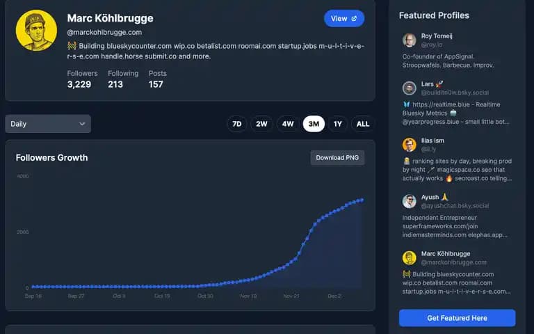The height and width of the screenshot is (334, 534).
Task: Open the external link icon in View button
Action: tap(354, 19)
